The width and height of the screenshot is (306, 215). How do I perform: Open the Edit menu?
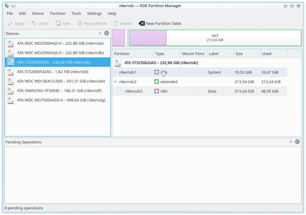point(22,13)
